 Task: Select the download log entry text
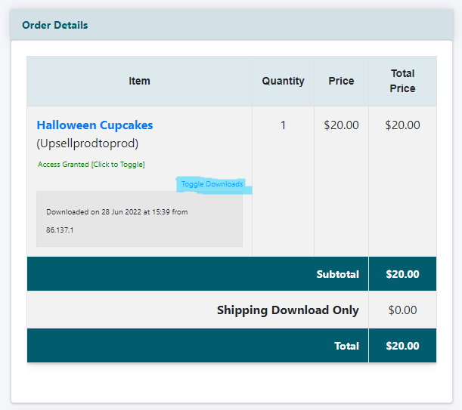pos(117,220)
